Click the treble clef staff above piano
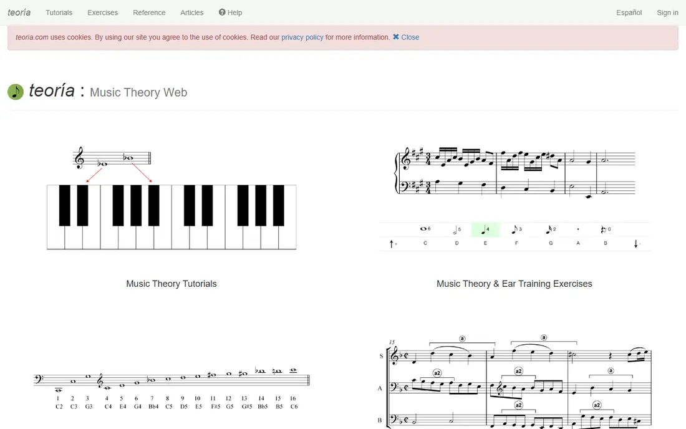This screenshot has width=686, height=429. pyautogui.click(x=112, y=158)
